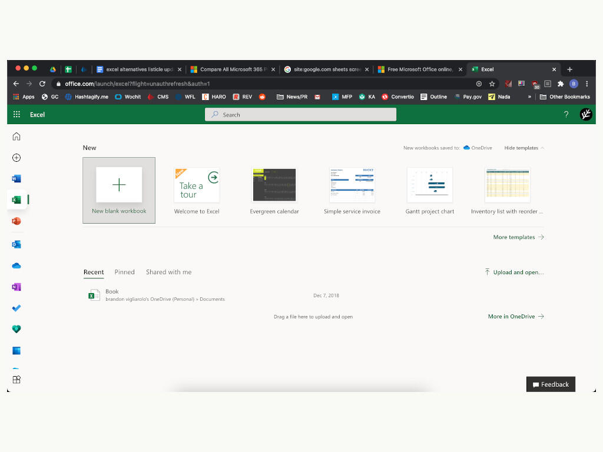Screen dimensions: 603x452
Task: Switch to the Pinned tab
Action: pos(125,272)
